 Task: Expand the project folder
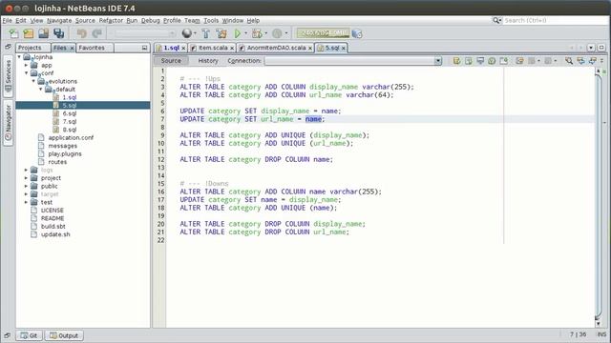pos(26,178)
